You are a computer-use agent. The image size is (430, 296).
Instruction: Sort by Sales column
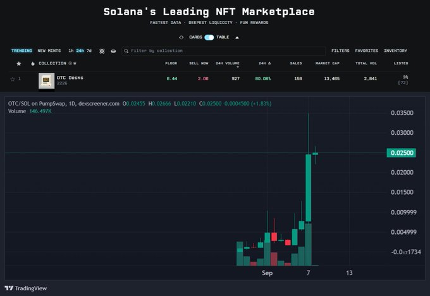tap(296, 63)
